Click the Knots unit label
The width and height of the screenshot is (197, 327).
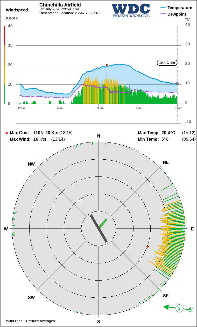point(12,18)
